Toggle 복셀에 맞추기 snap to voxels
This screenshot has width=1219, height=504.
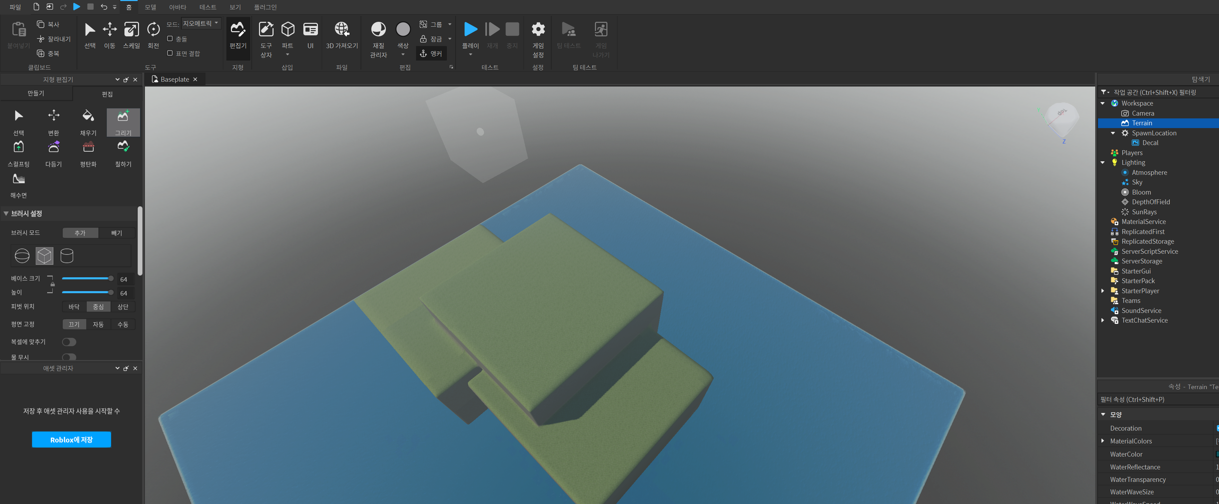(69, 342)
